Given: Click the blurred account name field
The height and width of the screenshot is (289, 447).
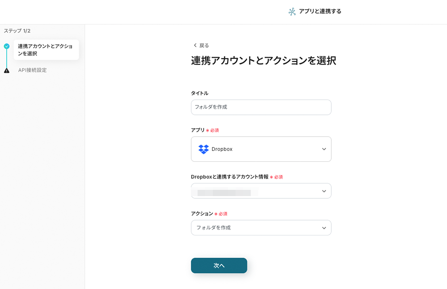Looking at the screenshot, I should click(228, 193).
